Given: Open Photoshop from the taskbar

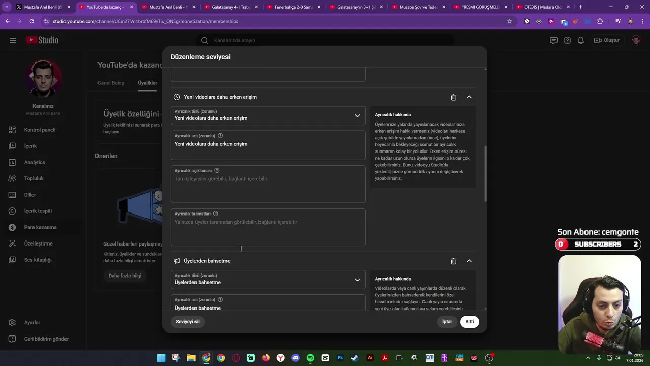Looking at the screenshot, I should [340, 358].
